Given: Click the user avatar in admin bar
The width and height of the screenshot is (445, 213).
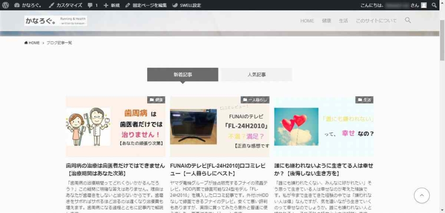Looking at the screenshot, I should pyautogui.click(x=424, y=5).
